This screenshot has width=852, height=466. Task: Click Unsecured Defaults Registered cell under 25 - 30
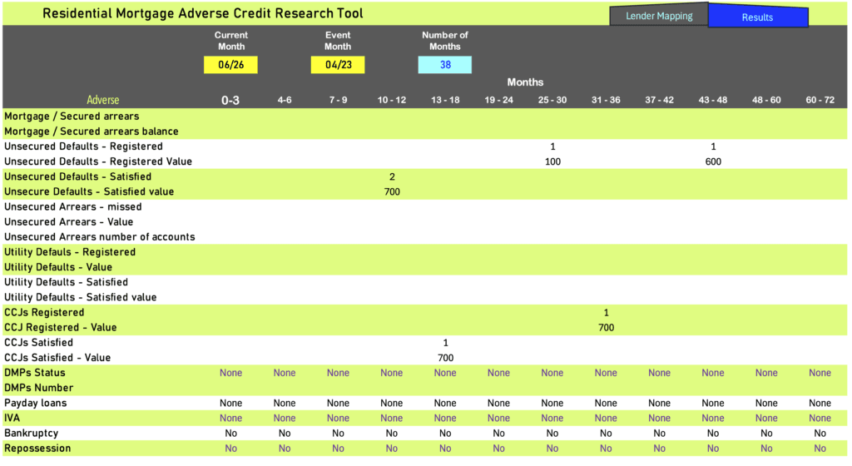(x=552, y=146)
